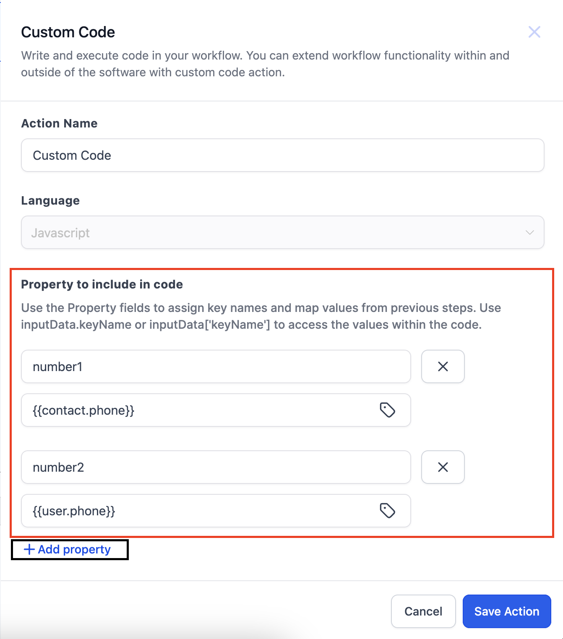563x639 pixels.
Task: Delete the number2 property row
Action: 443,467
